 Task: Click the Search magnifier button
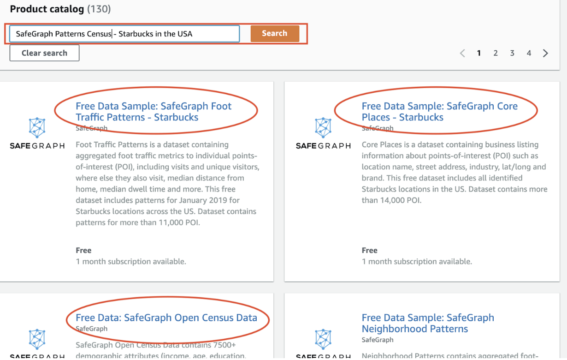point(274,33)
